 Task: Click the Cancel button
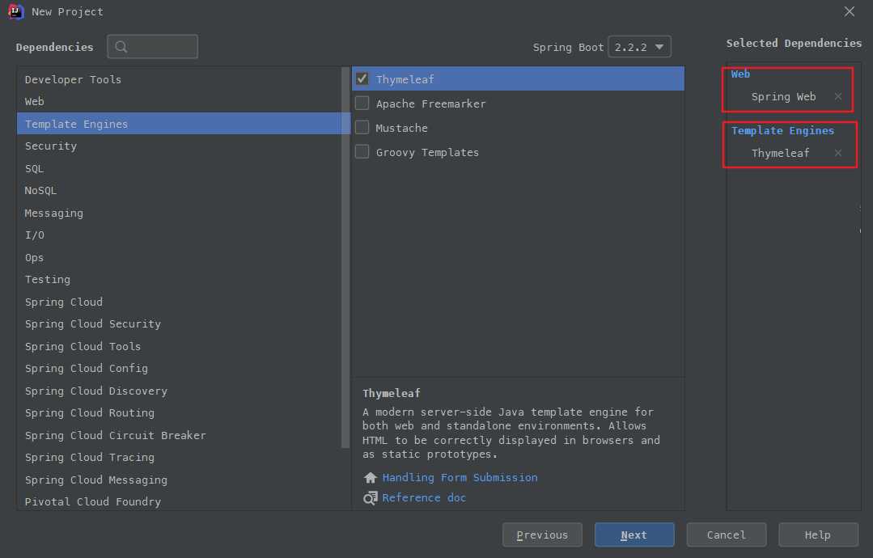pyautogui.click(x=726, y=535)
